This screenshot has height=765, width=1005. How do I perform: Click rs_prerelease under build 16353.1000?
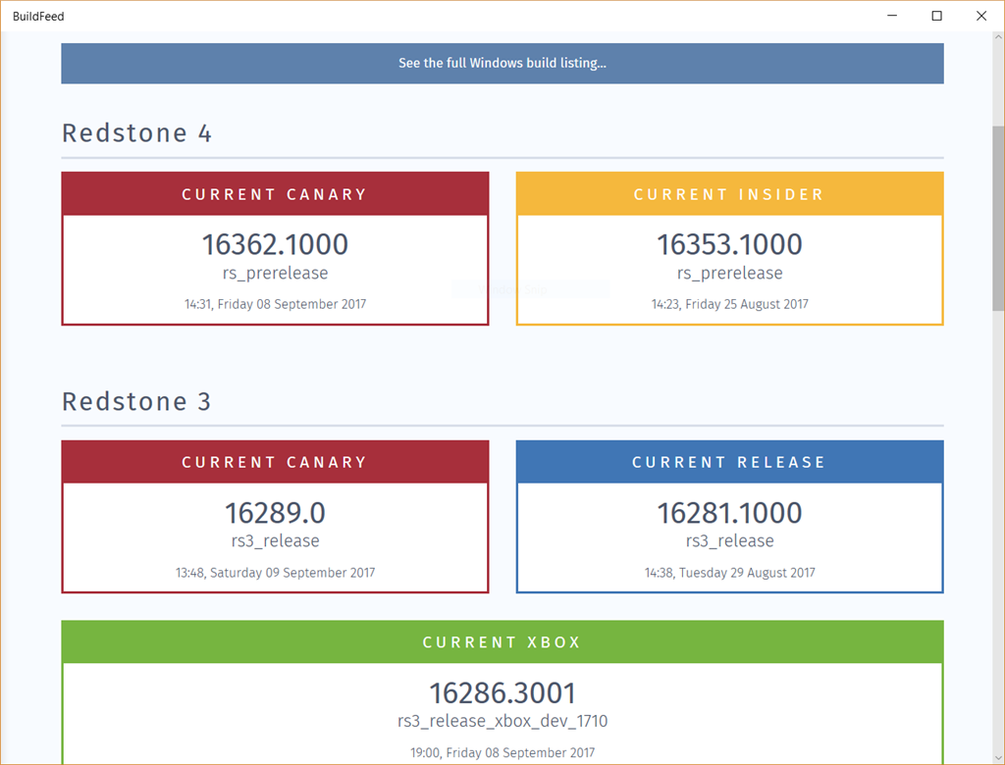coord(729,273)
